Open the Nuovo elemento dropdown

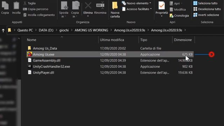[x=136, y=3]
